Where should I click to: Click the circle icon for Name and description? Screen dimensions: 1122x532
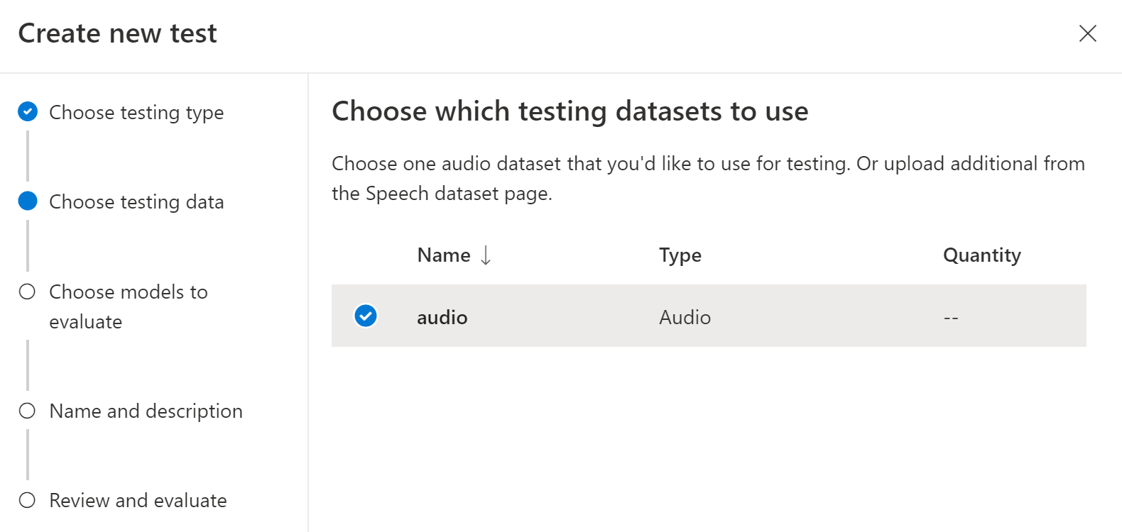click(28, 411)
